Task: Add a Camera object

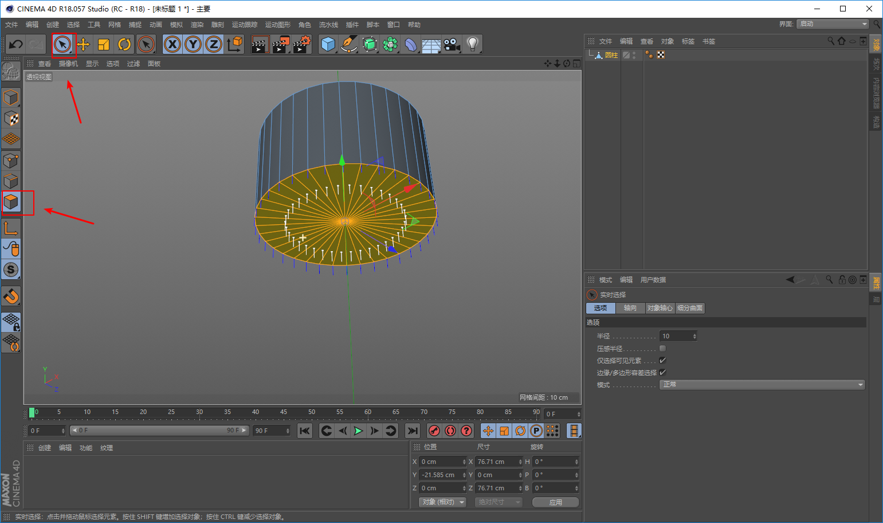Action: (452, 44)
